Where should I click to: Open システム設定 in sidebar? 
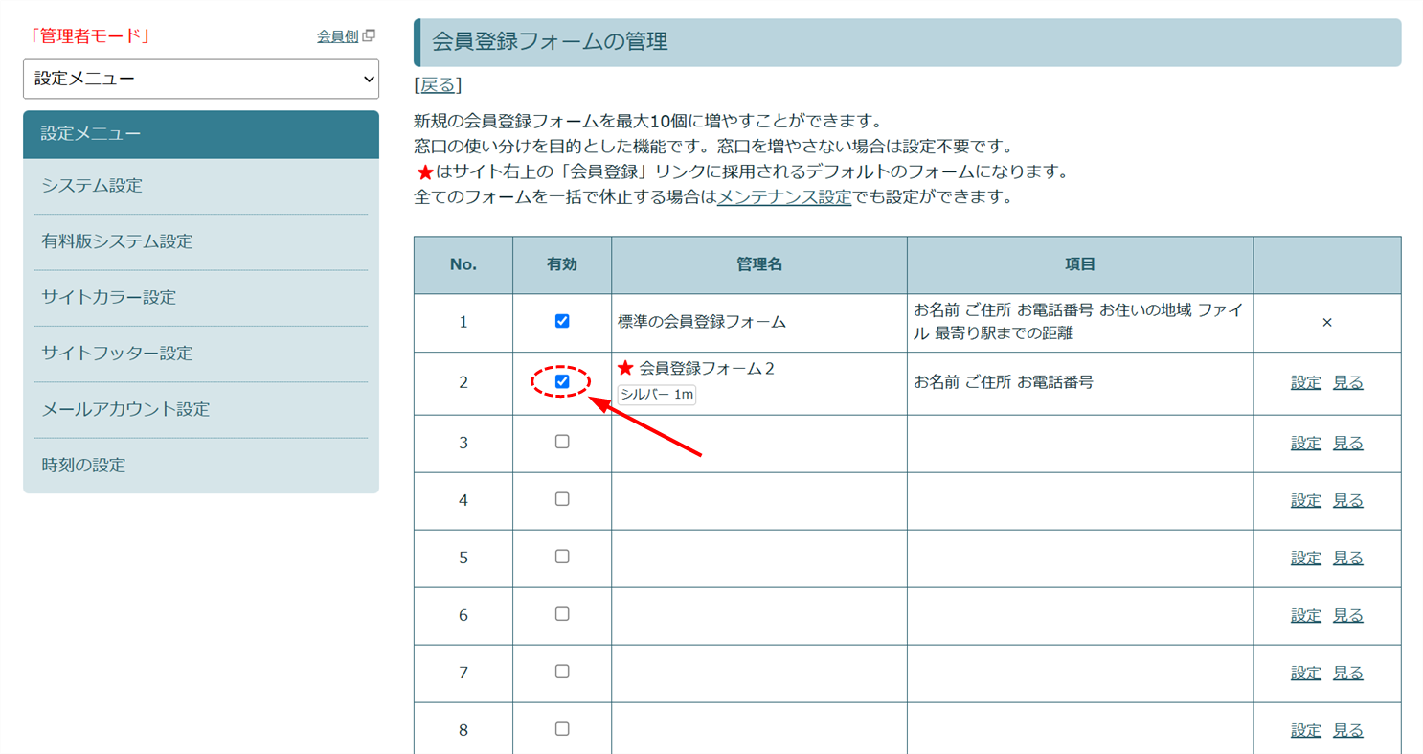point(92,186)
